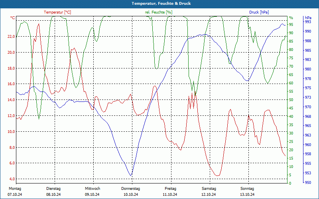The height and width of the screenshot is (199, 319).
Task: Click the "4,0" temperature axis value
Action: pos(12,179)
